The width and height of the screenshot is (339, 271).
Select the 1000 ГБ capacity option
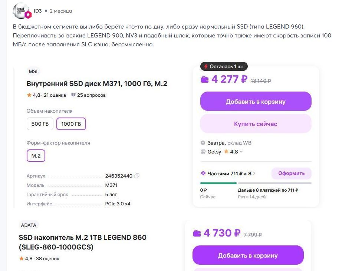(x=71, y=124)
